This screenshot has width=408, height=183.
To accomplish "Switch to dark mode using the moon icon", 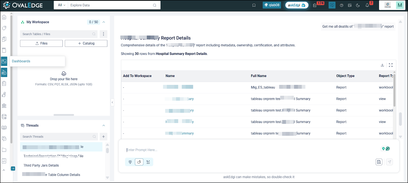I will click(358, 5).
